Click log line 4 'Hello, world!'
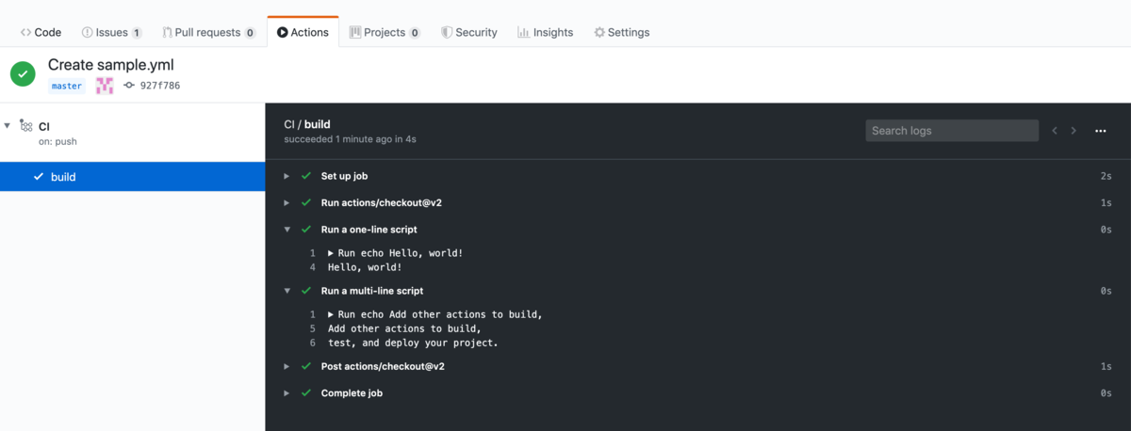Screen dimensions: 1131x431 point(365,267)
